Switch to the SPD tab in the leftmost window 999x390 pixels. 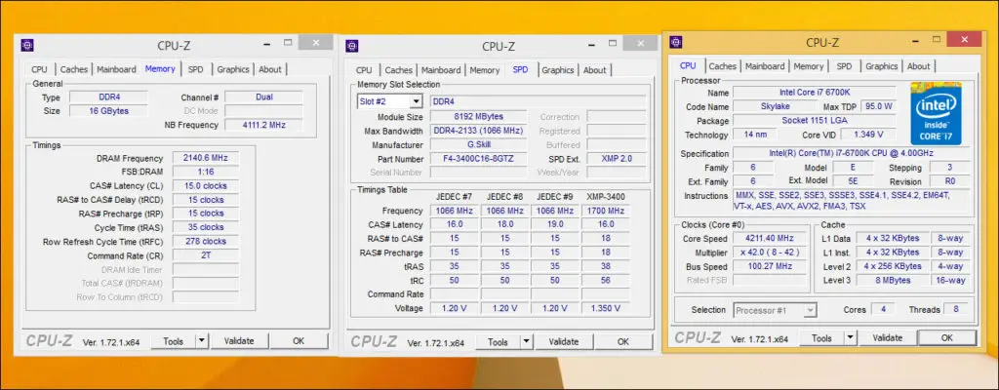point(195,69)
